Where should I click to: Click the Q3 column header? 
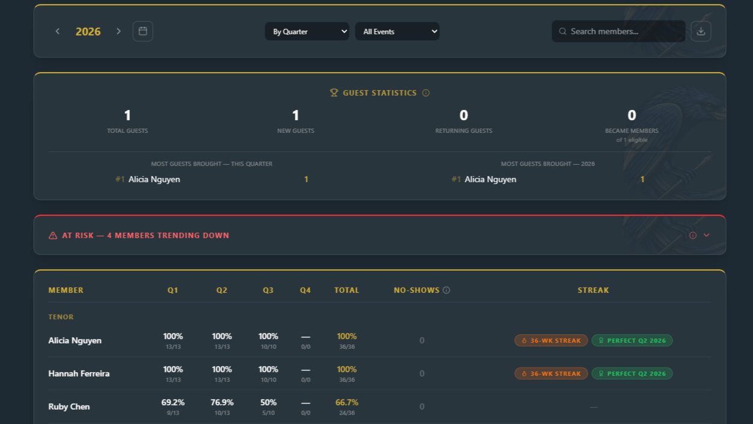pos(268,290)
